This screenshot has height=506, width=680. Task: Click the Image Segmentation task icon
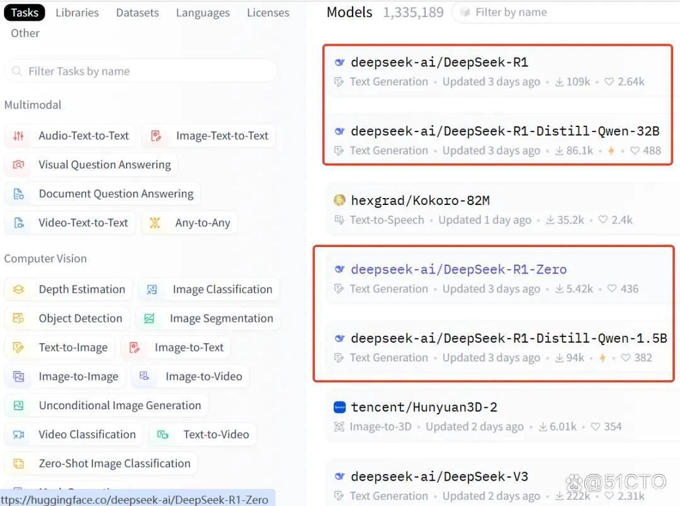(149, 319)
